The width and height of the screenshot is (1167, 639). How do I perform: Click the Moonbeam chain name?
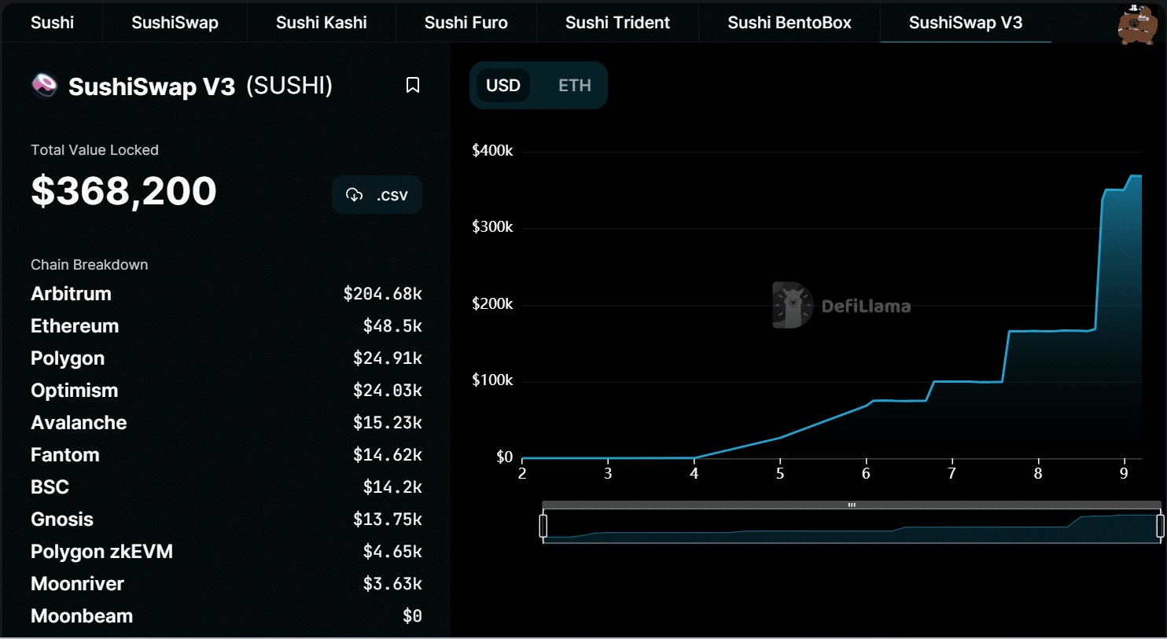82,616
